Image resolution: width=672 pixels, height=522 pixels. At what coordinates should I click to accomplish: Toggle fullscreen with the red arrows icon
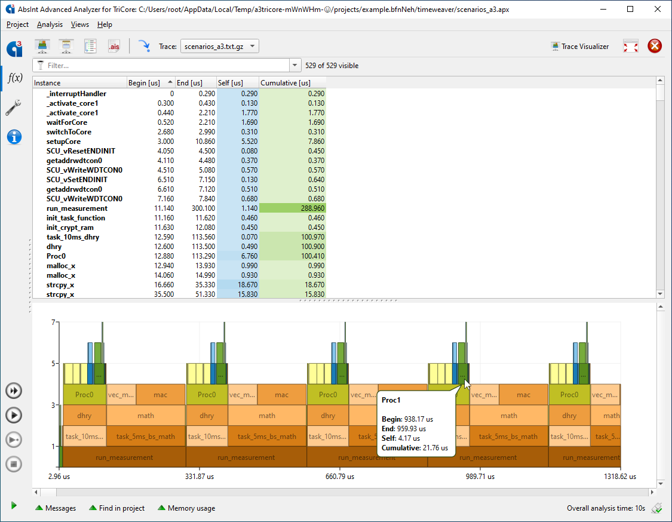630,46
